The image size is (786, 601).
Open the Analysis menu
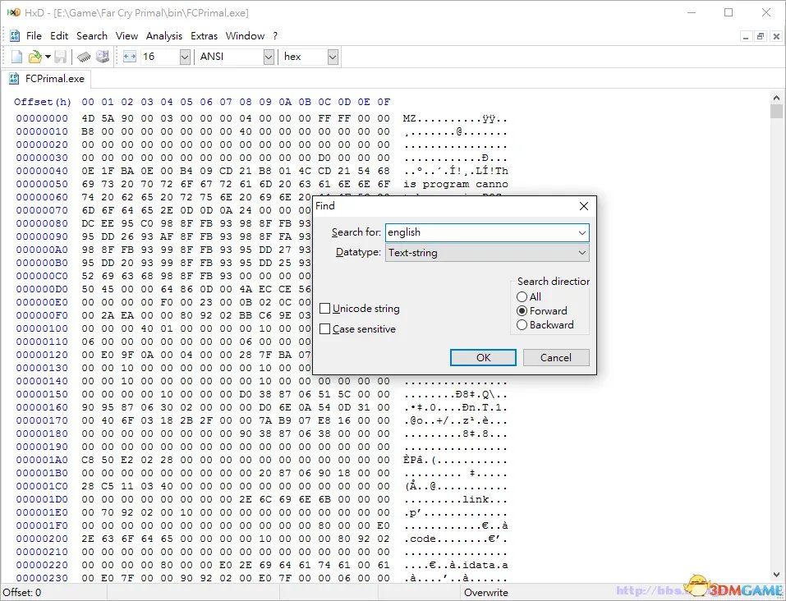pyautogui.click(x=164, y=36)
